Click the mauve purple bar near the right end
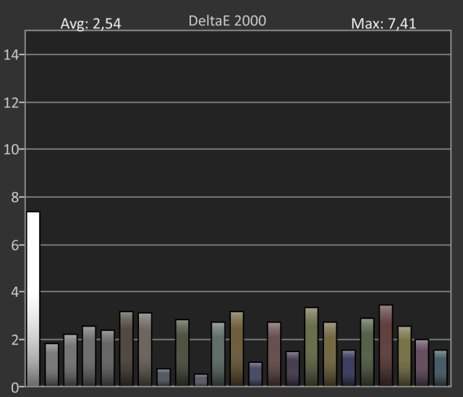 tap(422, 363)
